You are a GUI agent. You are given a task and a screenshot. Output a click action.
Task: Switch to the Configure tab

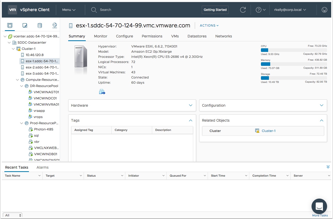(125, 36)
